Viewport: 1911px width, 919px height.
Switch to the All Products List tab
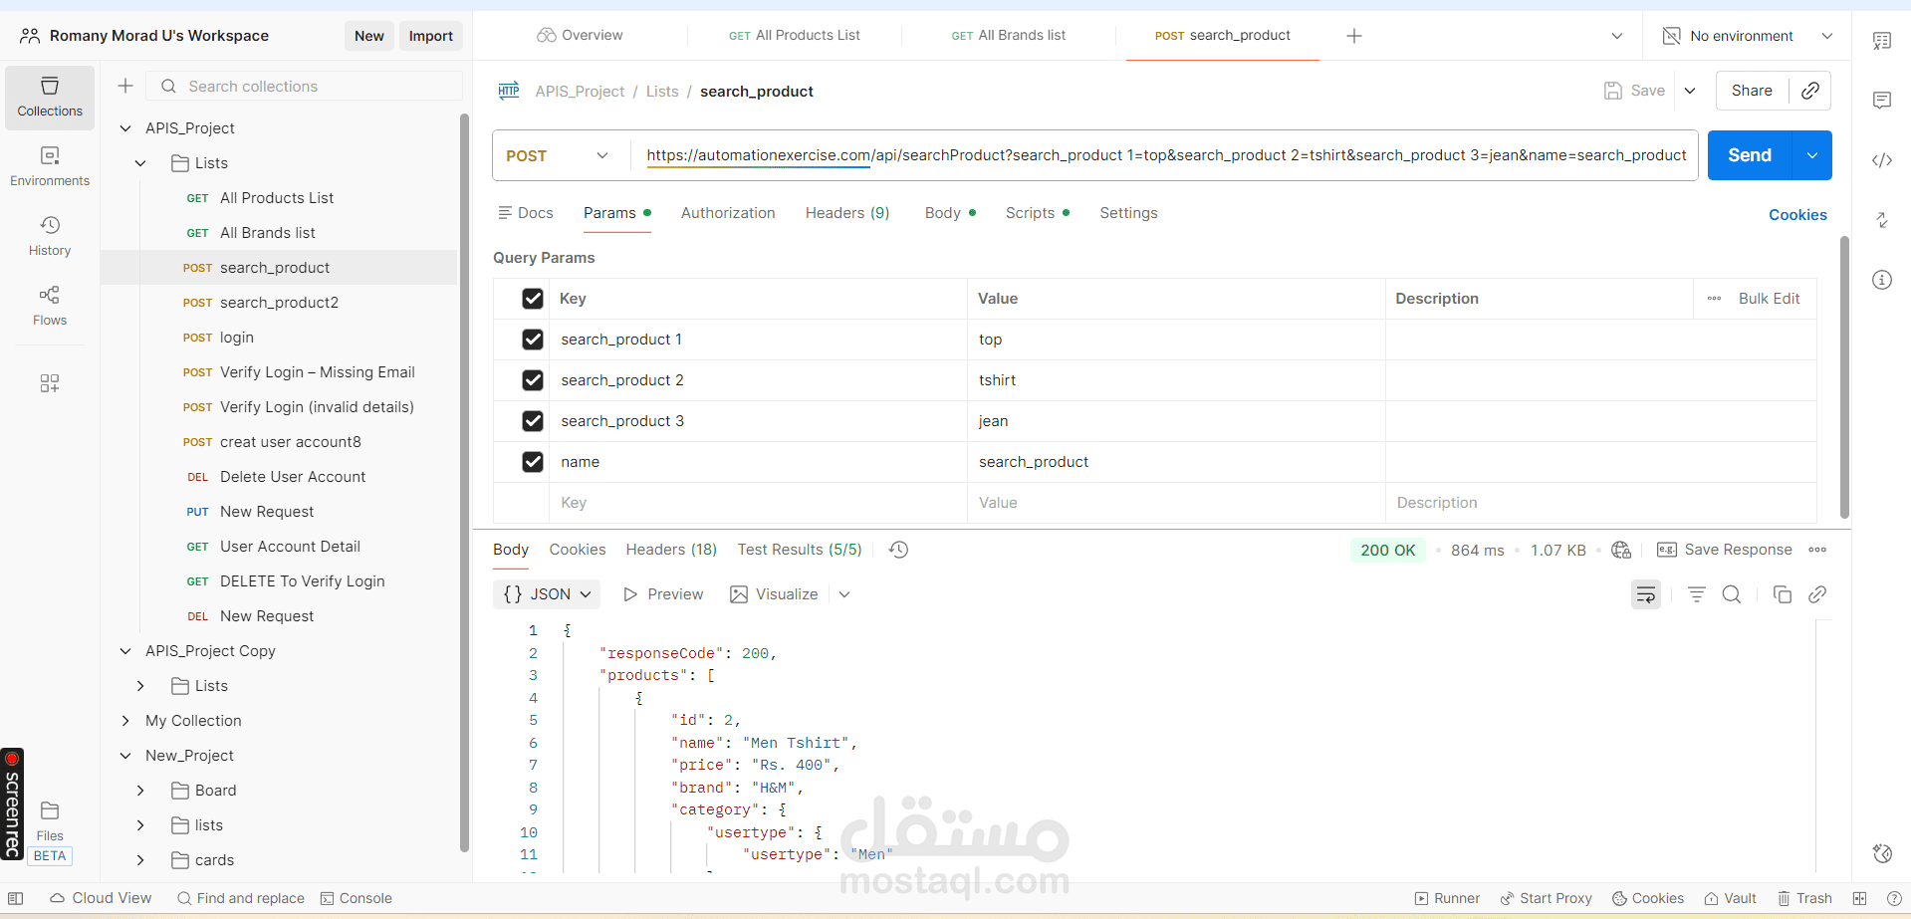(x=795, y=36)
